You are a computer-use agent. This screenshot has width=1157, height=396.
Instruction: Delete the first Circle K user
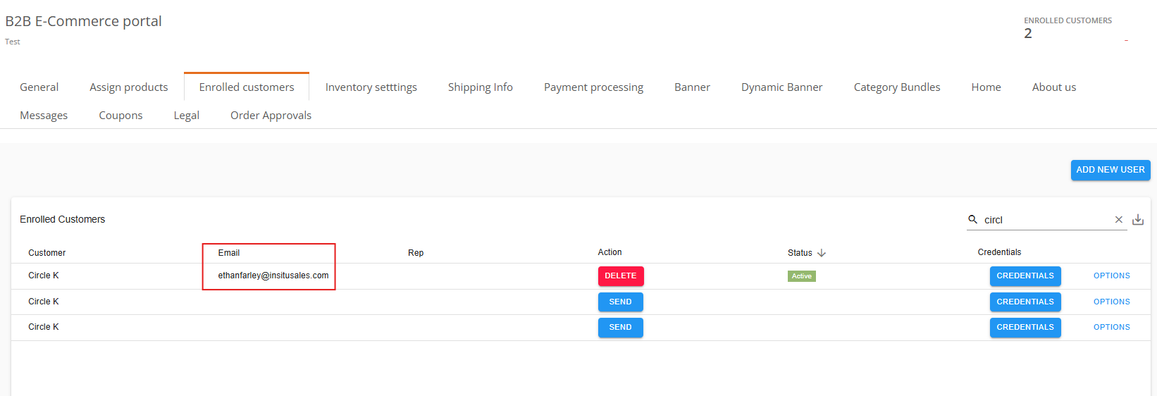coord(621,276)
